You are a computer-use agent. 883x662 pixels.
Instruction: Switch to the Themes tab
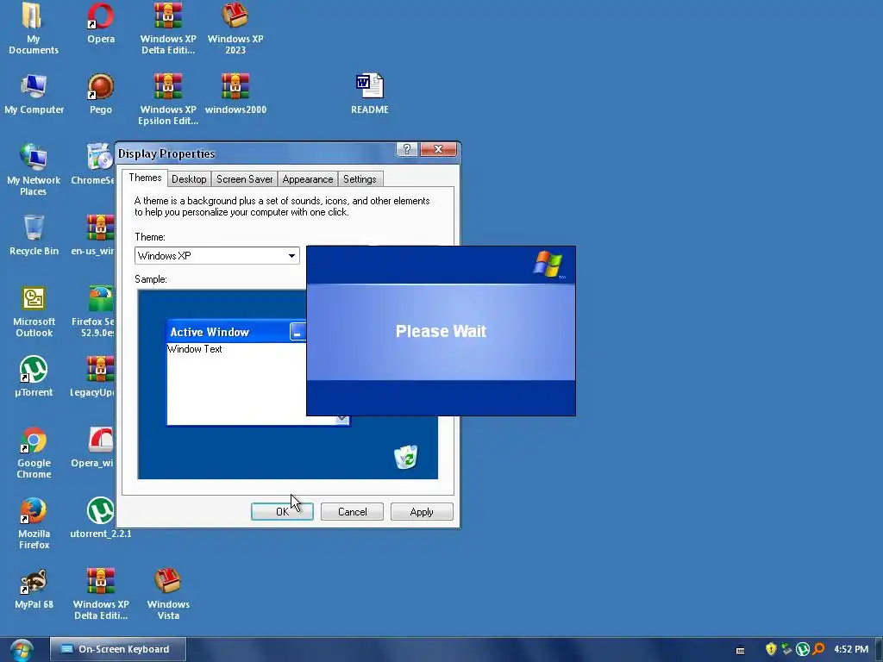click(x=145, y=178)
